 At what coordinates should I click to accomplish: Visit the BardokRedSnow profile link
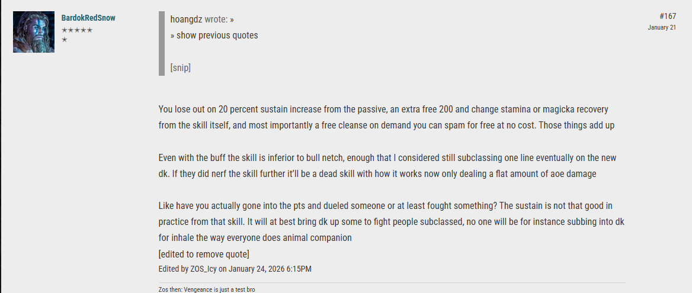pyautogui.click(x=88, y=18)
